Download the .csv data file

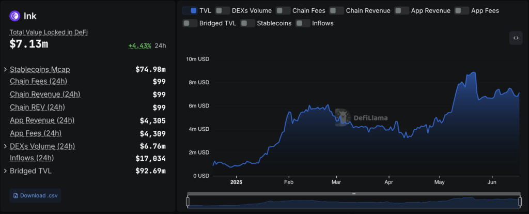click(36, 195)
